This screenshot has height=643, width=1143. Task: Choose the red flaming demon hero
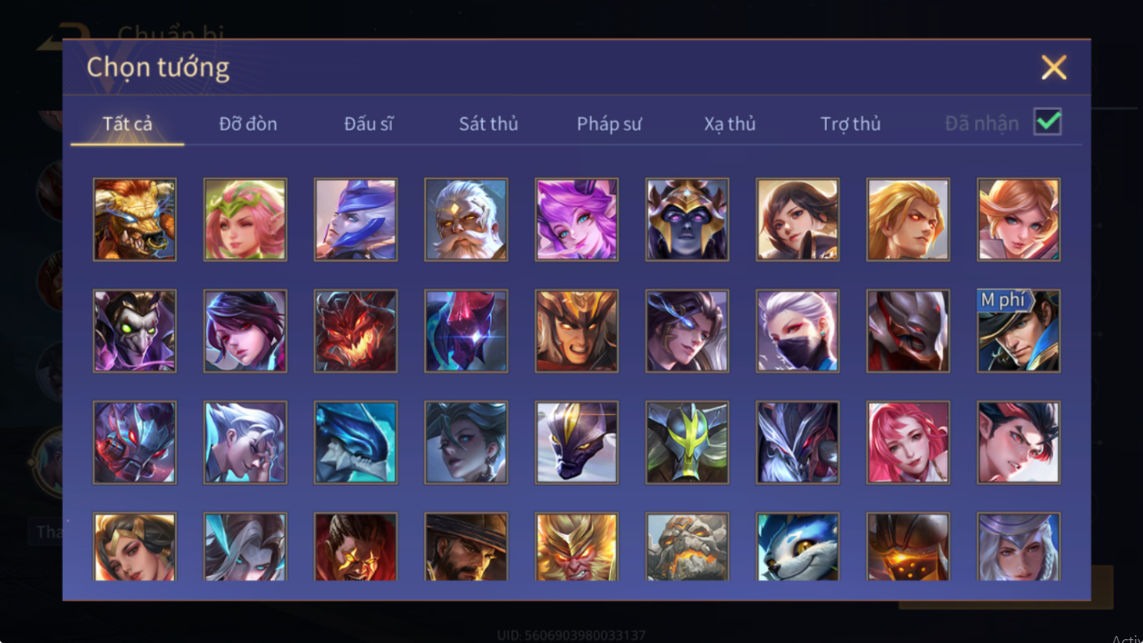[x=356, y=331]
